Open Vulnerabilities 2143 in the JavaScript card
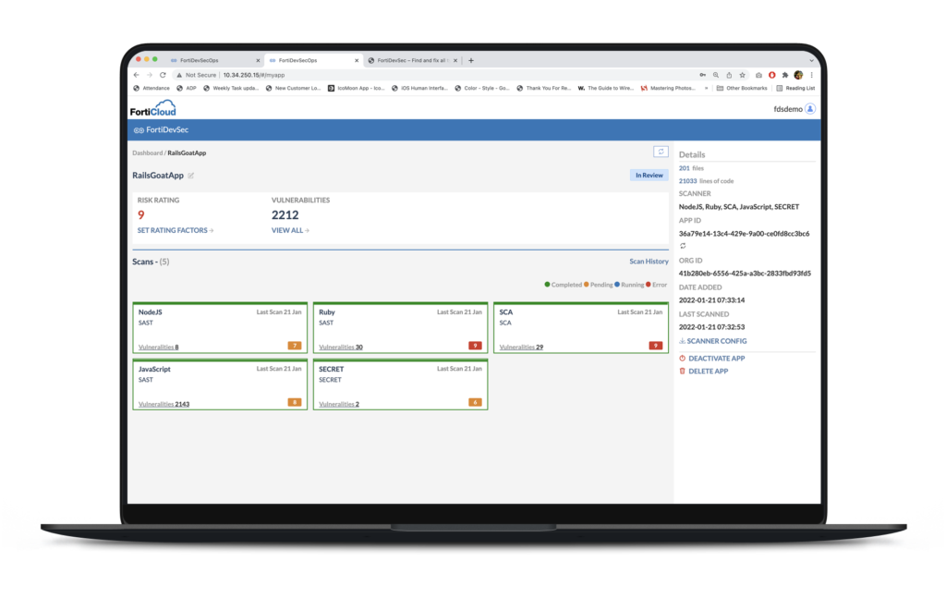 pos(164,403)
